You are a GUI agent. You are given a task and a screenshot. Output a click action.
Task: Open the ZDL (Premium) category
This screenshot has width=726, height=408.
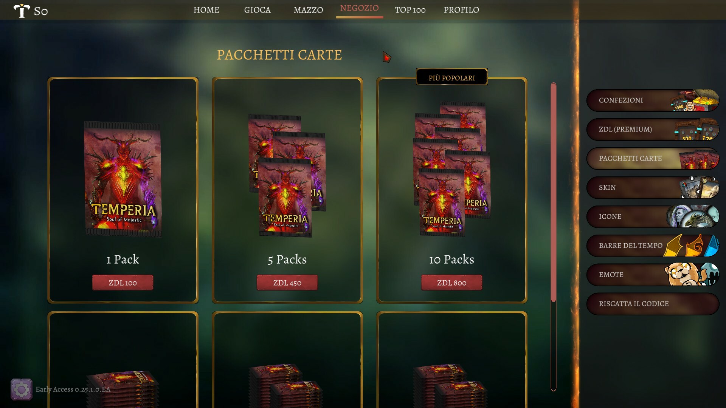[653, 130]
